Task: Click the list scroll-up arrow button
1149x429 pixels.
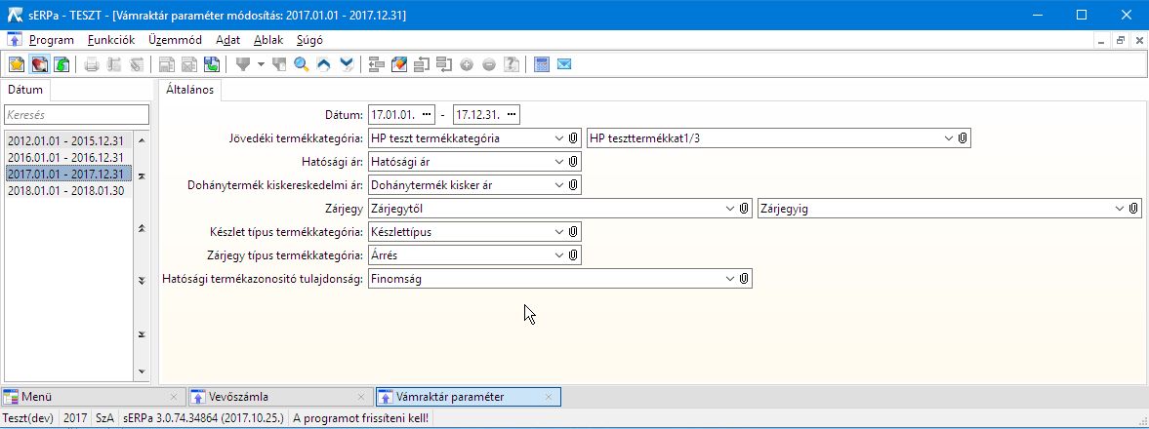Action: tap(142, 139)
